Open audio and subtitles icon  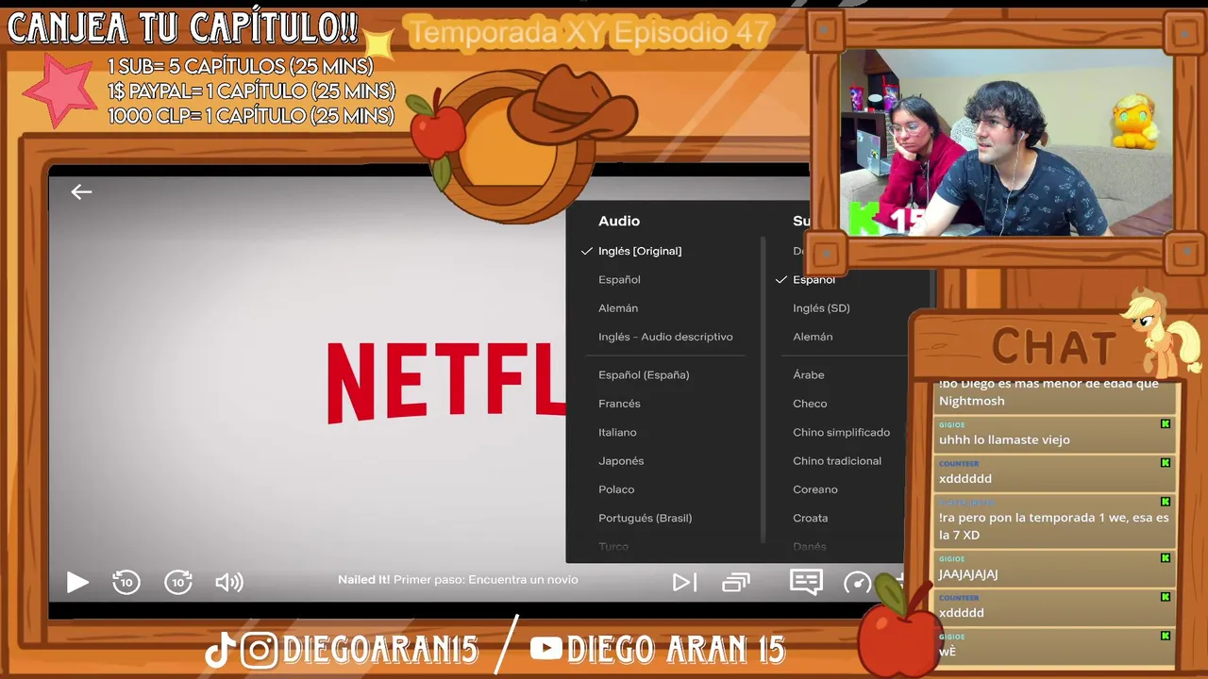pos(806,582)
